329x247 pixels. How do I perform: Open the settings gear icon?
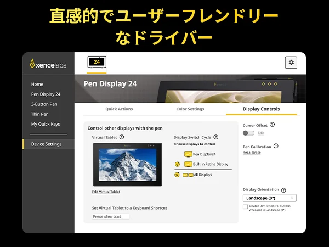291,63
